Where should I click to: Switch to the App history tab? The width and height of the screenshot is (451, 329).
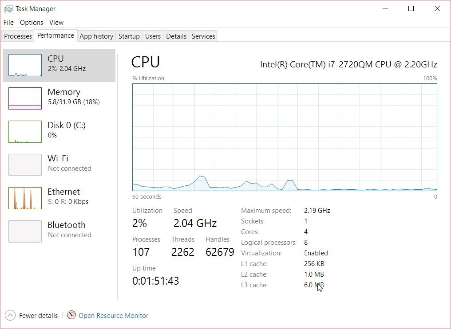[96, 36]
